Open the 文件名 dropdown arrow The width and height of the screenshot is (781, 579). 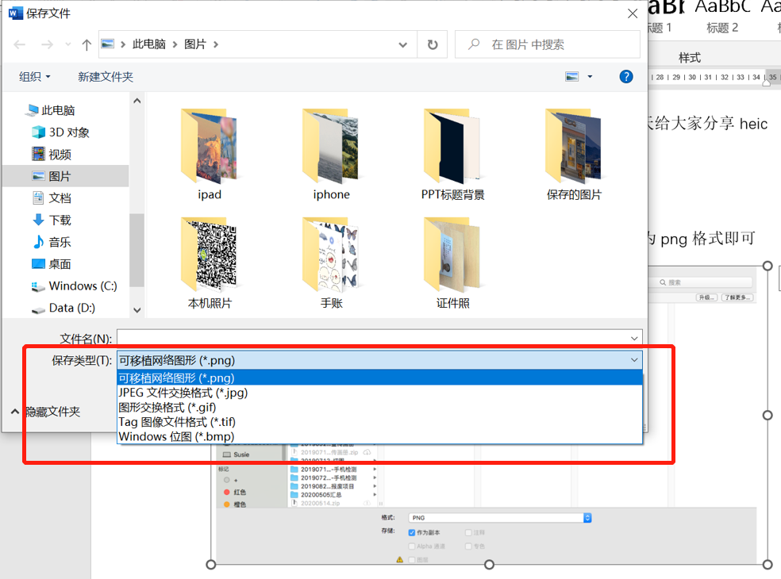634,339
